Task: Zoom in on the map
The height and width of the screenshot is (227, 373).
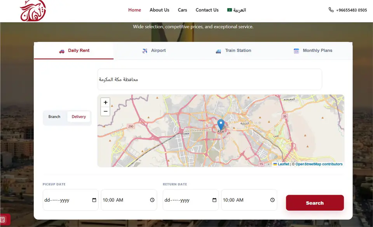Action: pos(105,102)
